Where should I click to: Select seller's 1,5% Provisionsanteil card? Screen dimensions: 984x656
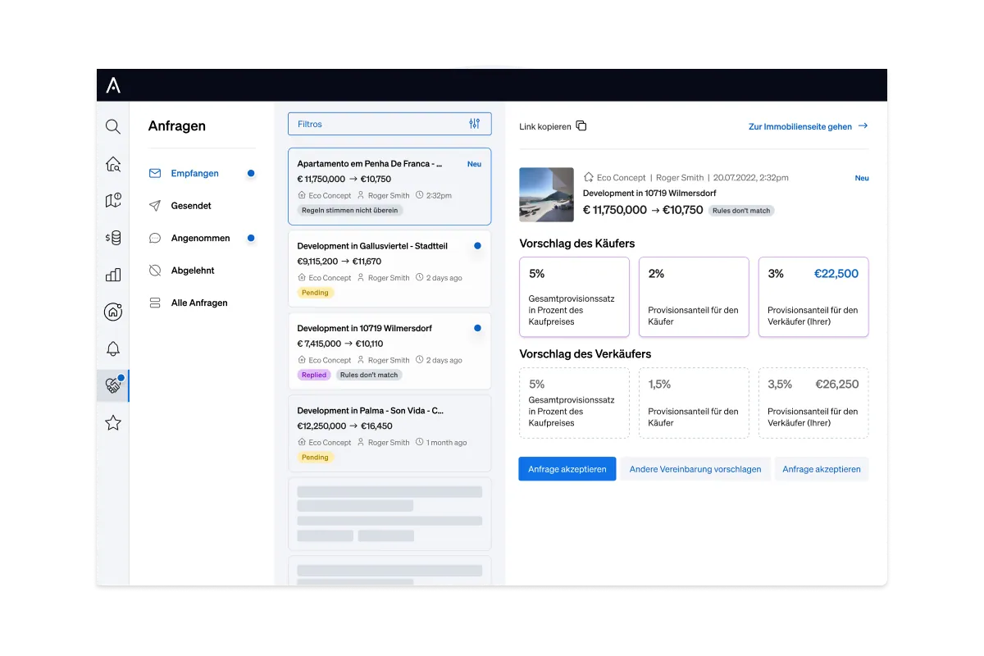tap(694, 403)
